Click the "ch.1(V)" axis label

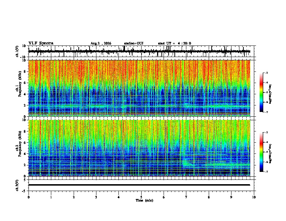17,51
